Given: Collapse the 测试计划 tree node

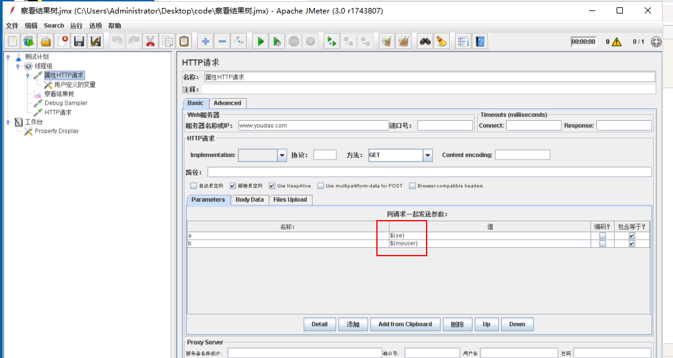Looking at the screenshot, I should 8,56.
